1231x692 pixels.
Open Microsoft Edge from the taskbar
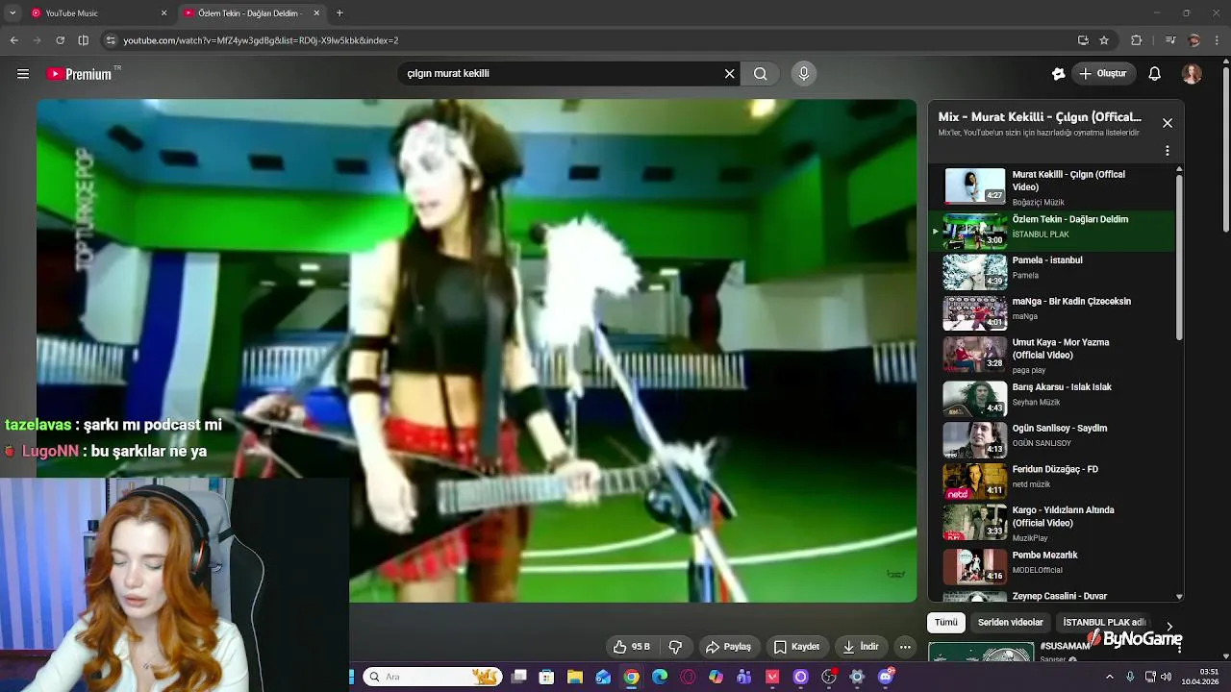660,677
